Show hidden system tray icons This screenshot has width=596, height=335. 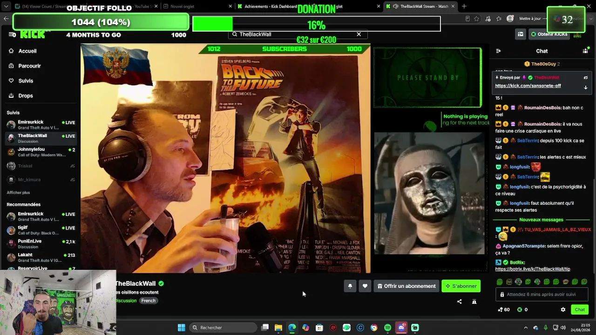point(526,328)
